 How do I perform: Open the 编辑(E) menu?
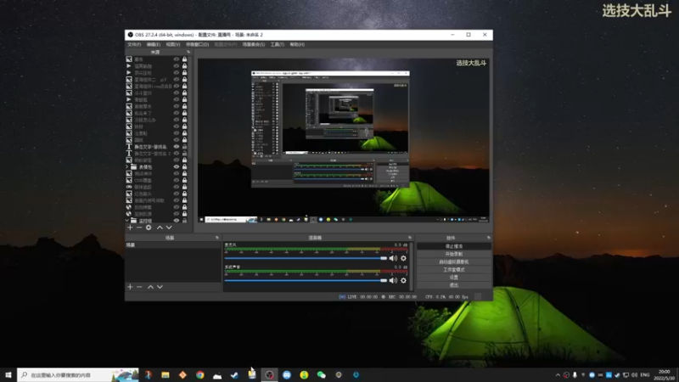(154, 45)
